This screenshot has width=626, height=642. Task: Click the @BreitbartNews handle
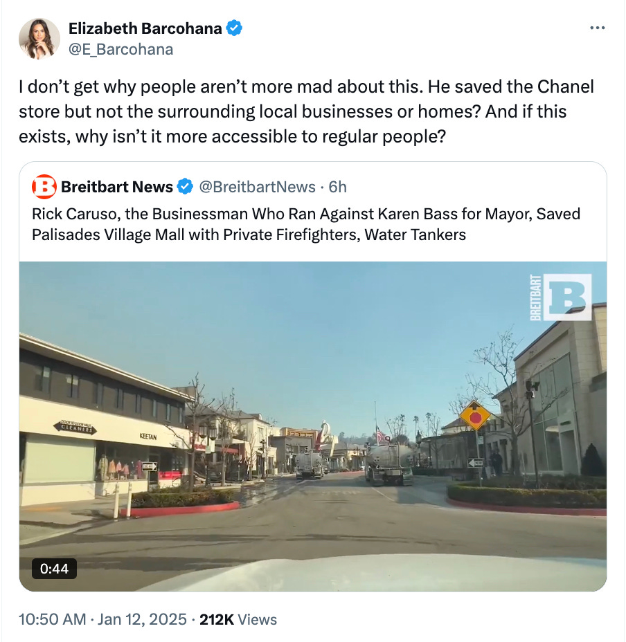[257, 187]
